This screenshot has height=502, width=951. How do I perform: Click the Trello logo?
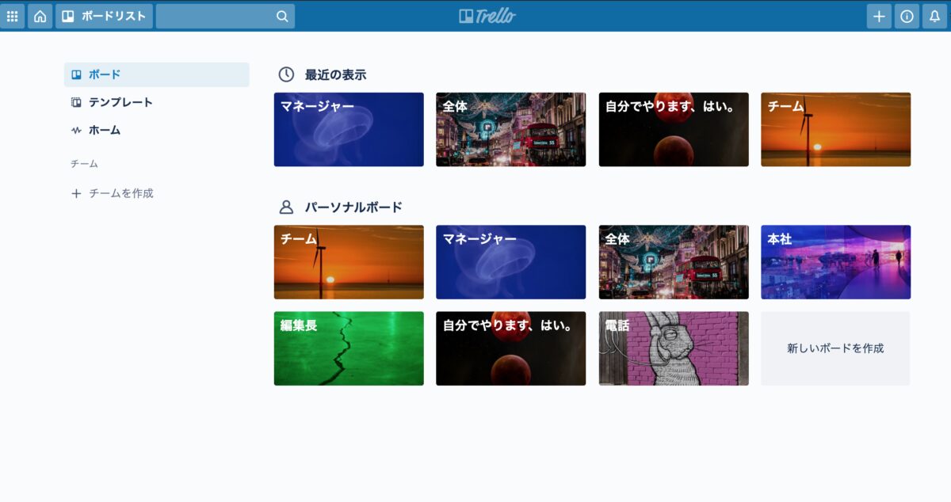tap(487, 16)
